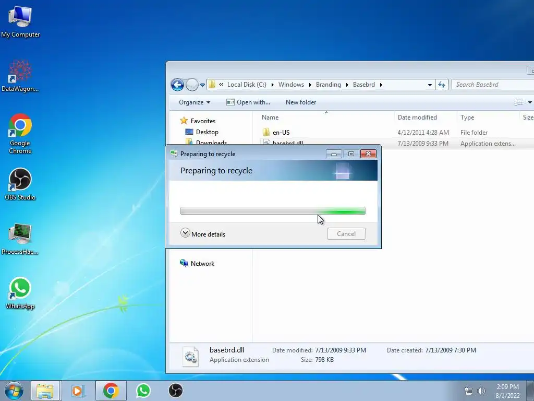The height and width of the screenshot is (401, 534).
Task: Select the en-US folder icon
Action: (266, 132)
